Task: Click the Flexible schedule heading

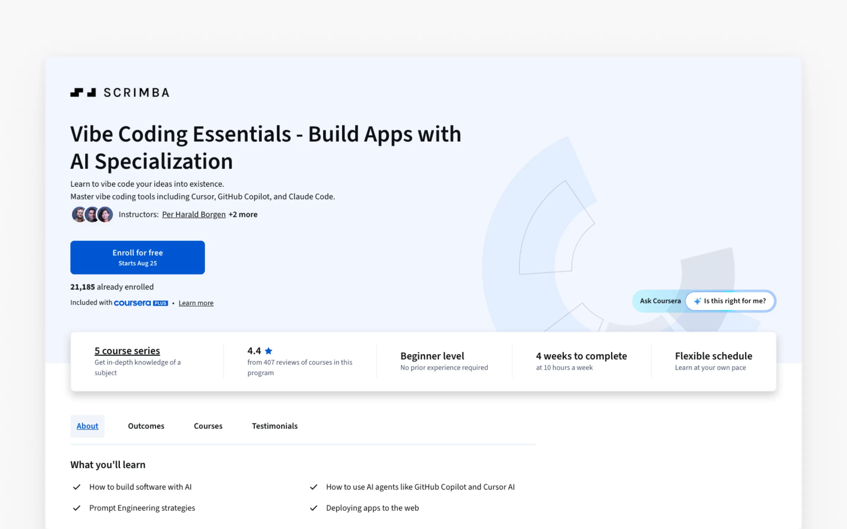Action: pyautogui.click(x=714, y=356)
